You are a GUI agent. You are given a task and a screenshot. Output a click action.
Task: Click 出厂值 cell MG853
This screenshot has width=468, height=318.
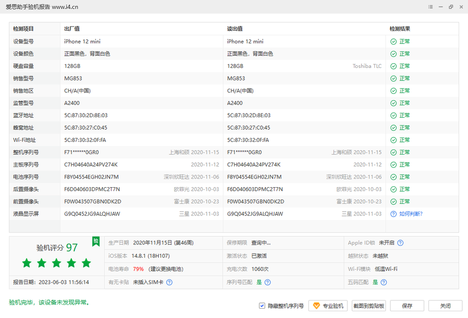[73, 79]
